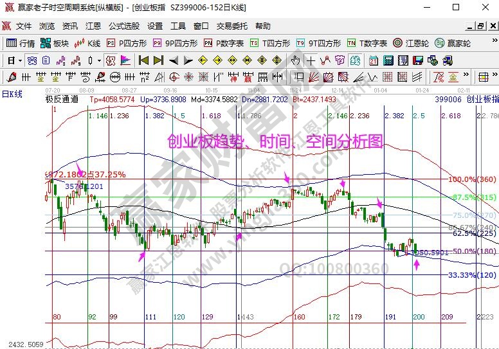Toggle the hand pan tool
499x349 pixels.
[295, 60]
